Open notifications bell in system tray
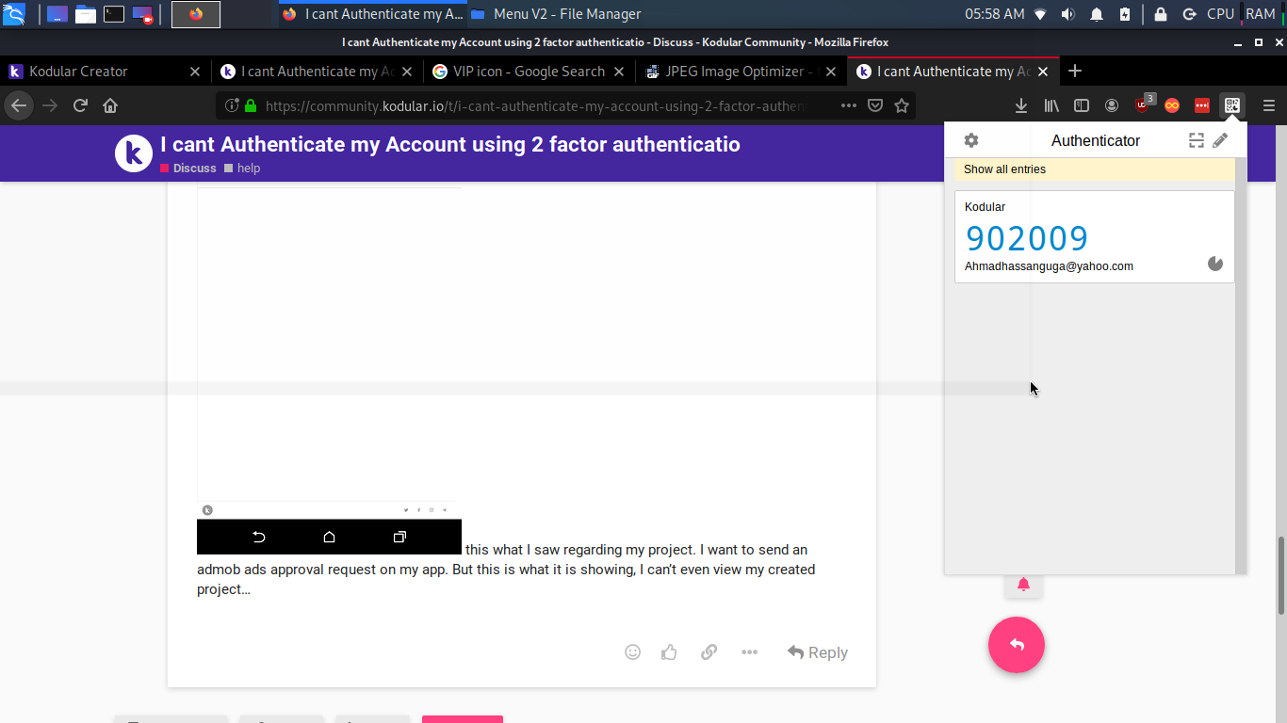This screenshot has width=1287, height=723. click(1097, 14)
